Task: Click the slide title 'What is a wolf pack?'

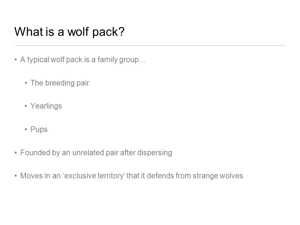Action: [x=70, y=32]
